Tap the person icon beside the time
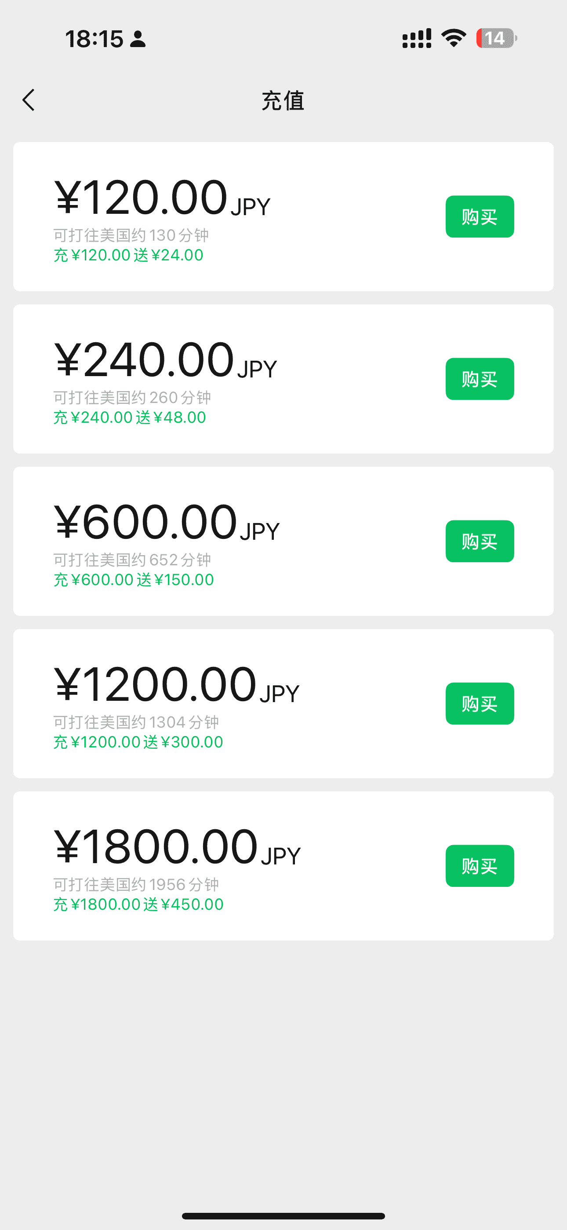 (x=138, y=39)
